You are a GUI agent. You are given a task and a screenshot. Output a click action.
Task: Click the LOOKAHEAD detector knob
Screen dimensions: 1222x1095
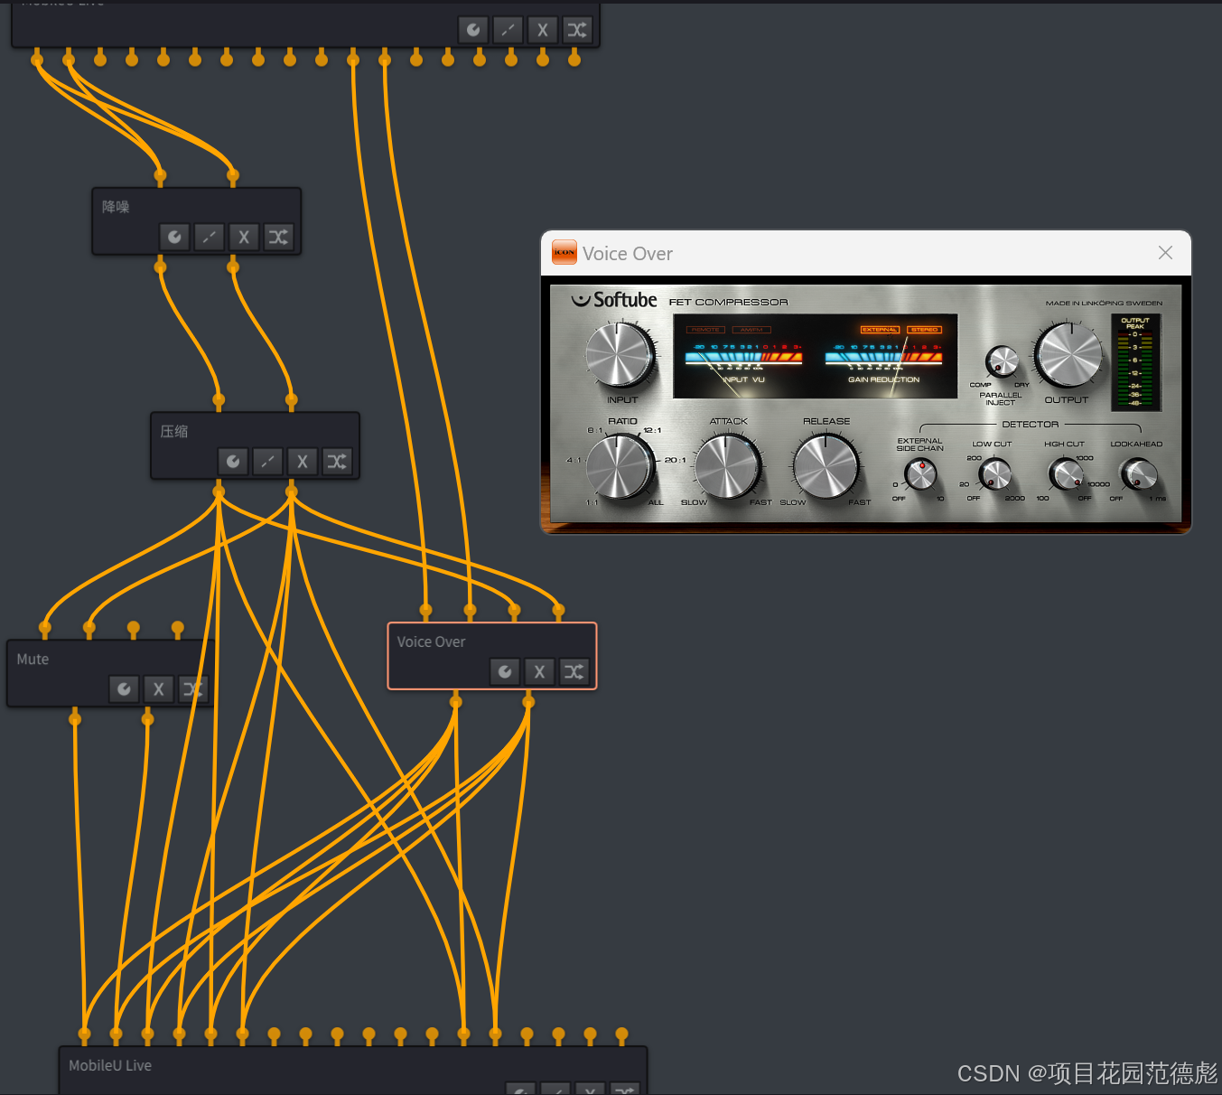click(x=1138, y=473)
